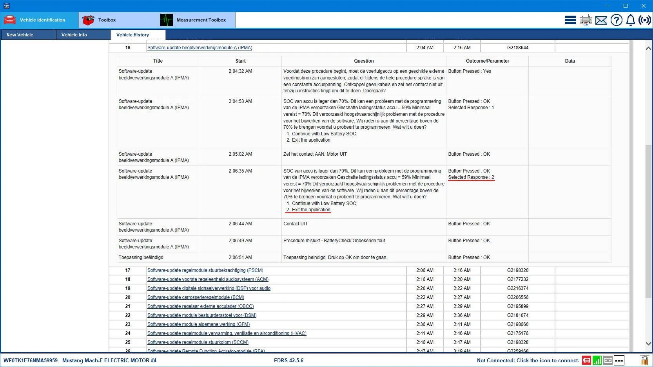This screenshot has width=653, height=367.
Task: Open the Measurement Toolbox tab
Action: [196, 20]
